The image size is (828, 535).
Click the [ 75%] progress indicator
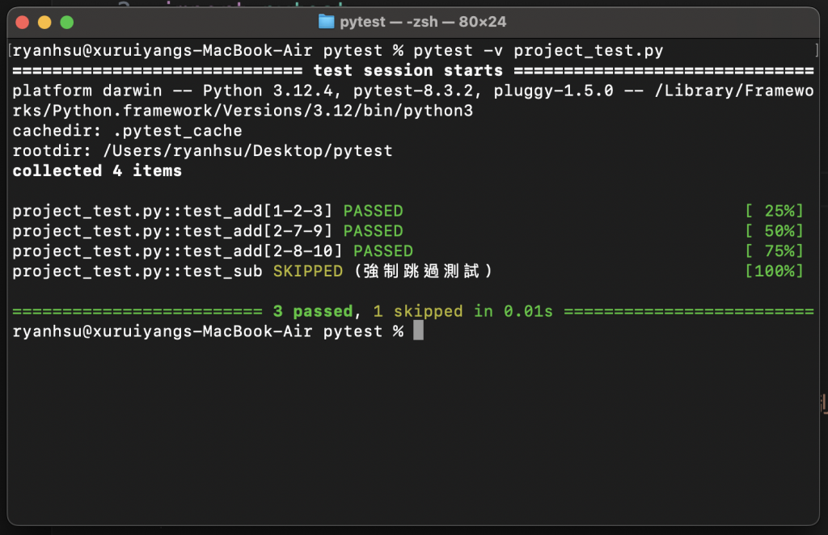click(x=774, y=251)
